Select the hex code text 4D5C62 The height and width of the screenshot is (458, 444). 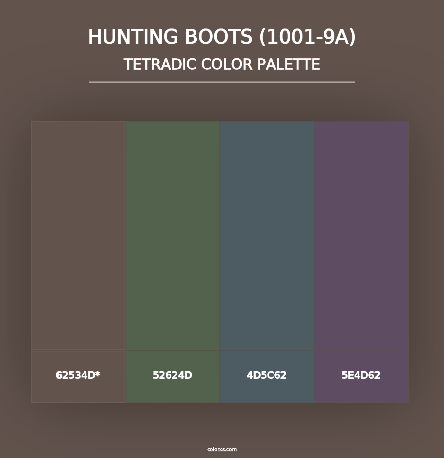pyautogui.click(x=267, y=375)
